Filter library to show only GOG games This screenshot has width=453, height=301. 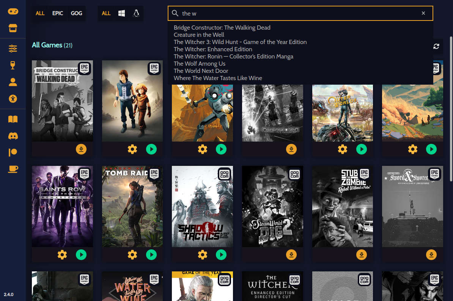click(77, 13)
